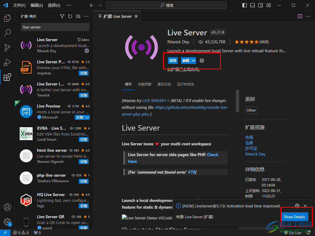Refresh the extensions marketplace list
The height and width of the screenshot is (236, 315).
(70, 16)
